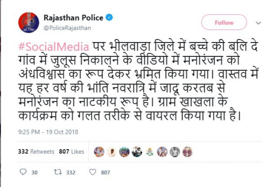
Task: Click the Rajasthan Police display name
Action: click(x=73, y=17)
